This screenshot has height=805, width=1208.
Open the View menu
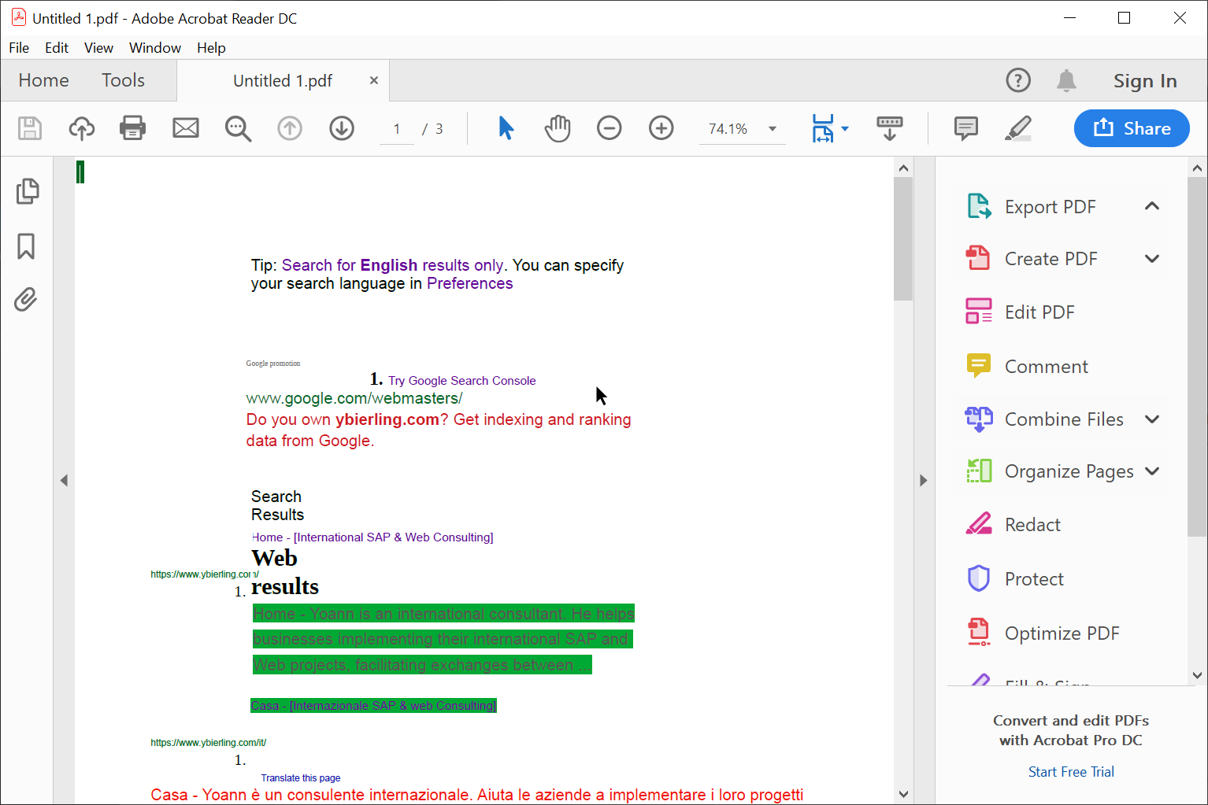(98, 48)
